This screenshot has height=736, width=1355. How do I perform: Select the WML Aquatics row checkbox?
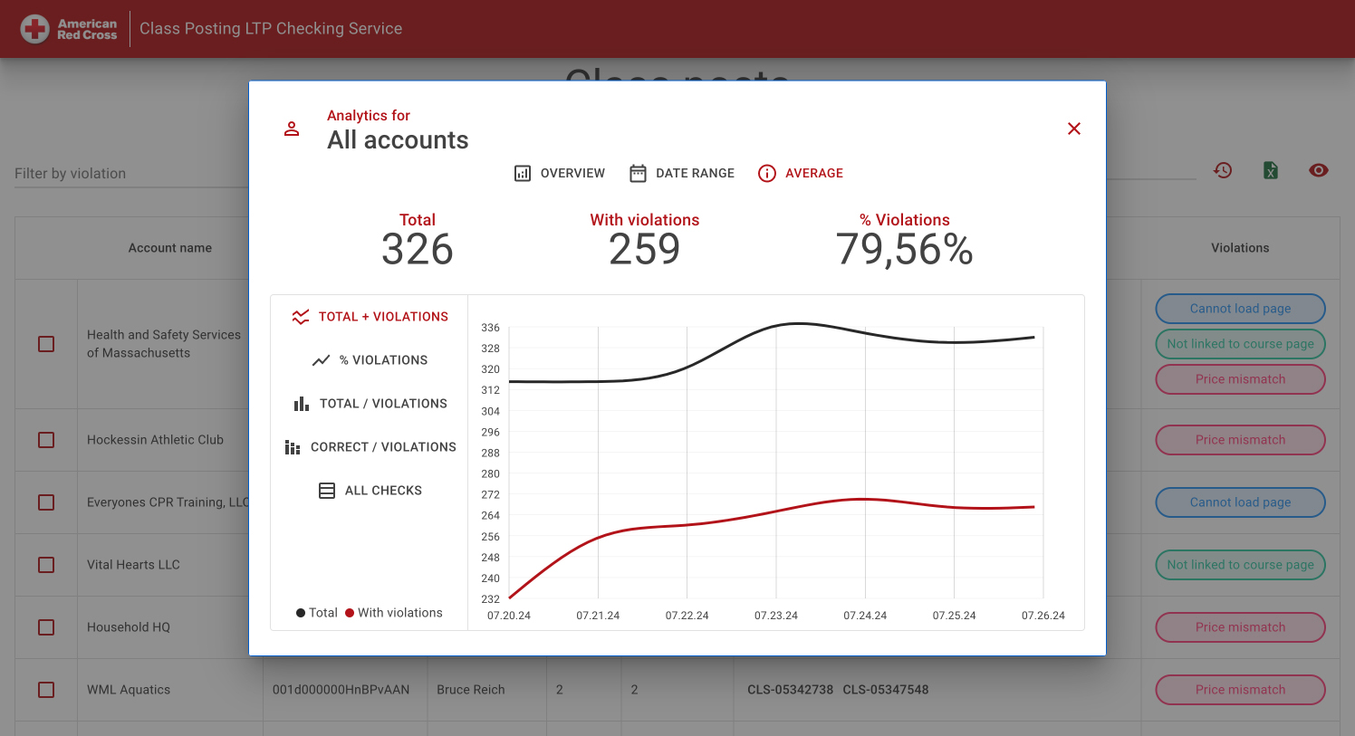[46, 690]
